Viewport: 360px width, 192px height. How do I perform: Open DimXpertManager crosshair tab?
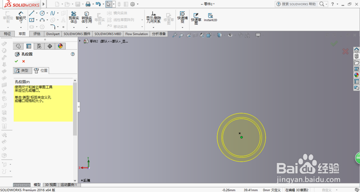pos(50,46)
